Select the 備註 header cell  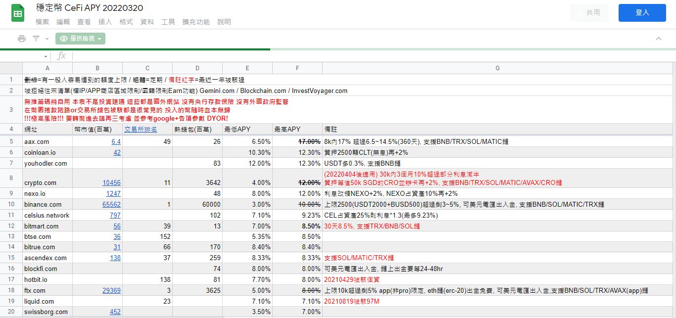(498, 129)
